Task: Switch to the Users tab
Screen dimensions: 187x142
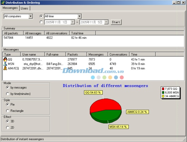Action: click(24, 8)
